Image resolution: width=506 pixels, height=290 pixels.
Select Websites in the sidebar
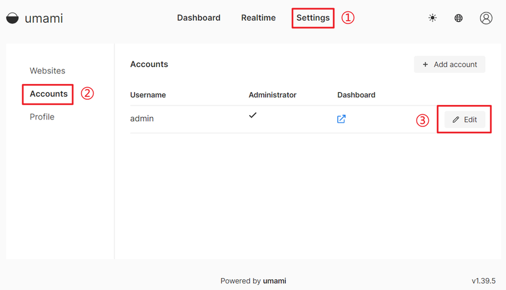point(47,71)
